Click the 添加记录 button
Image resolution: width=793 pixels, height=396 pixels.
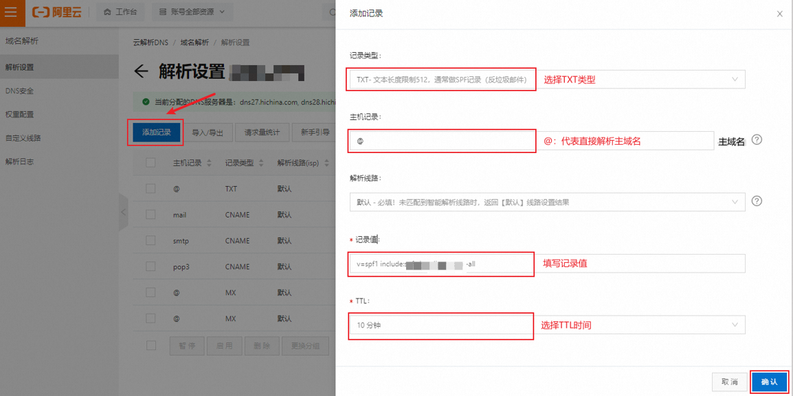(156, 133)
